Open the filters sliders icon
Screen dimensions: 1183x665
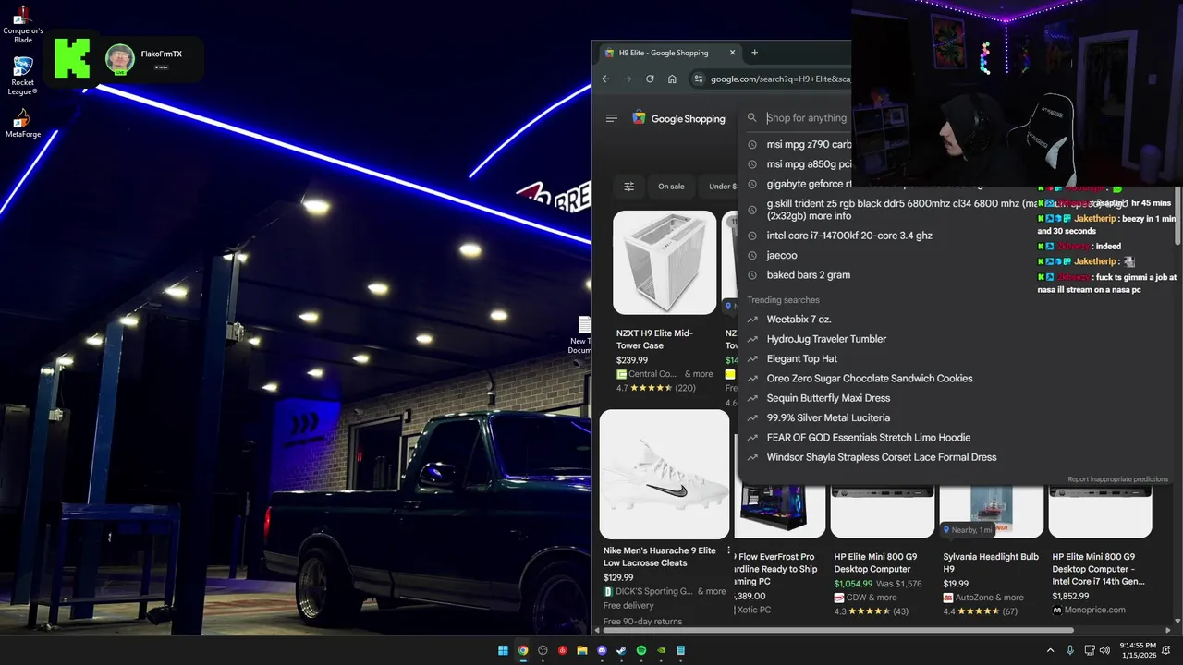tap(628, 187)
